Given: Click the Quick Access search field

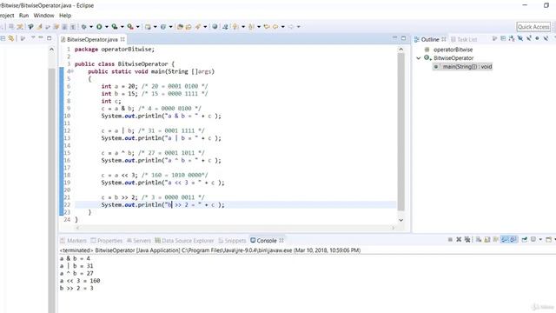Looking at the screenshot, I should pos(533,27).
